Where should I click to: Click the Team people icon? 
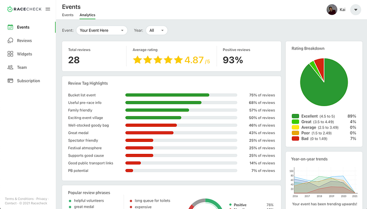(10, 67)
